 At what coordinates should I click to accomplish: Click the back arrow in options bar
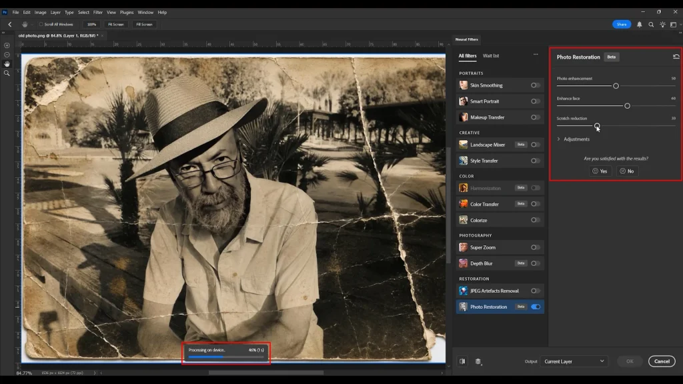point(10,25)
